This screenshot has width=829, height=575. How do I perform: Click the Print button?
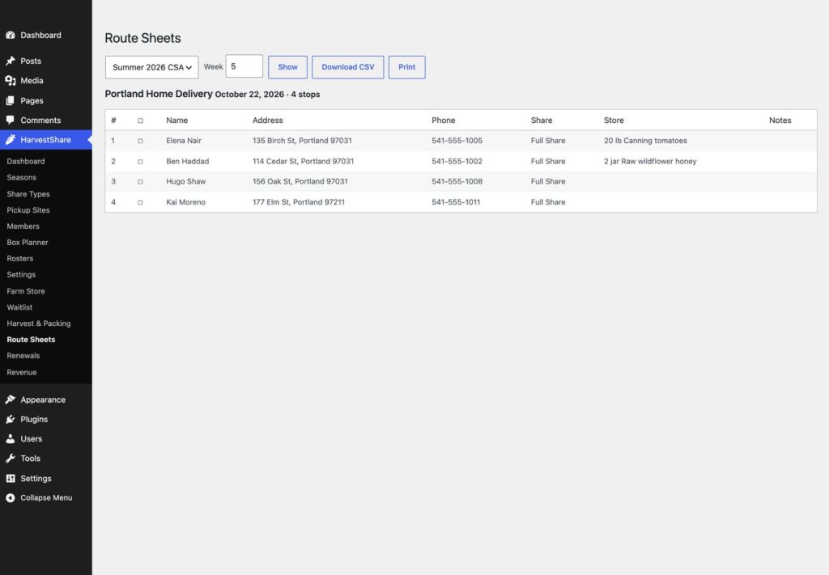(x=406, y=67)
